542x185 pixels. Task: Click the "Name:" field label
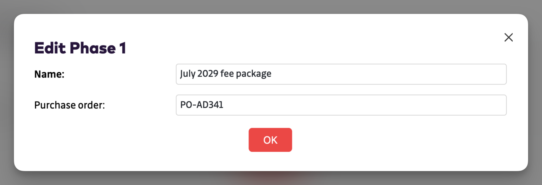(x=49, y=74)
